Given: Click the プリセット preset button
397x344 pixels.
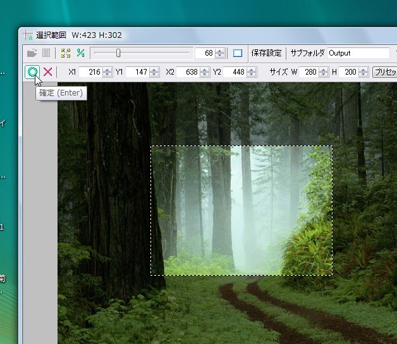Looking at the screenshot, I should [385, 72].
